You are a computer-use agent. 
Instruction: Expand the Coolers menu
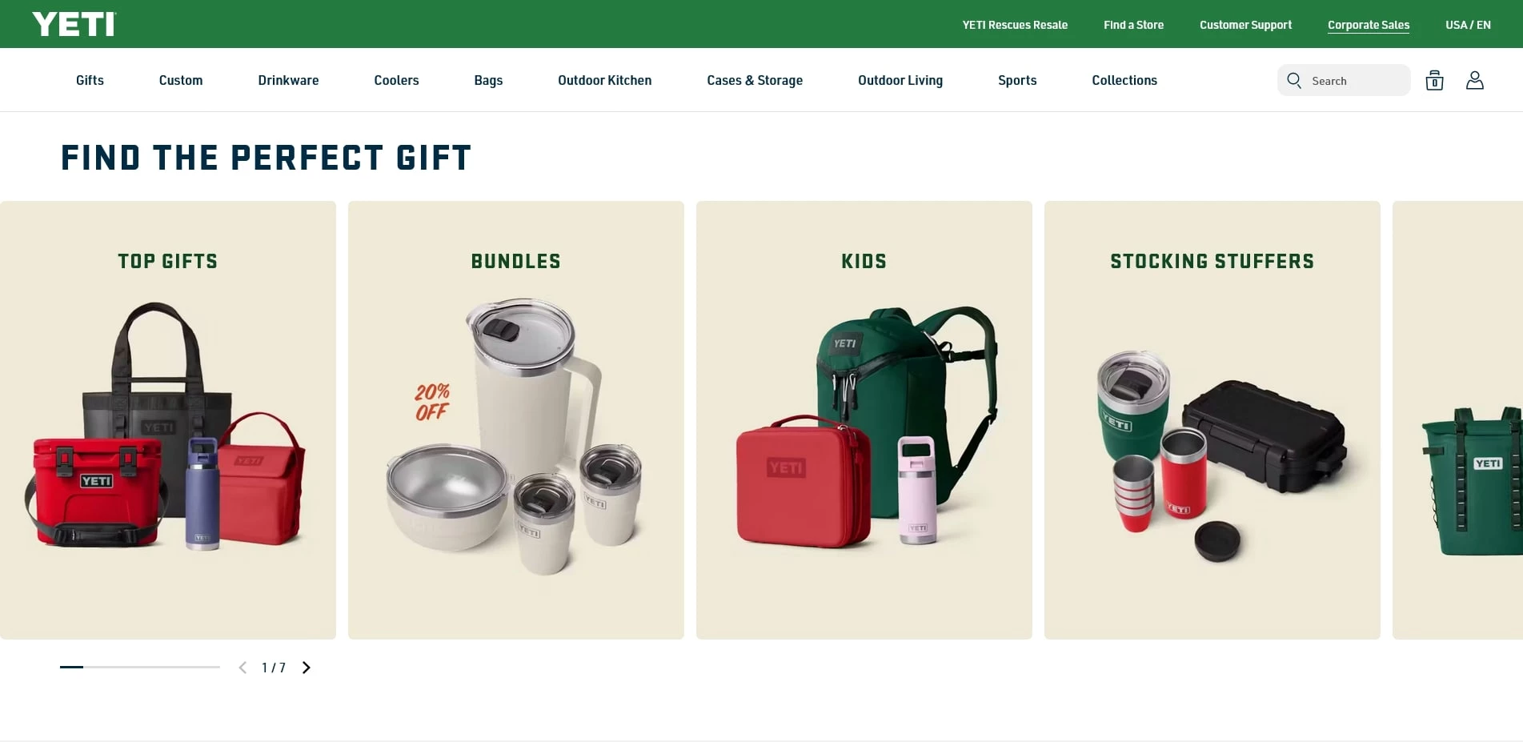tap(396, 80)
